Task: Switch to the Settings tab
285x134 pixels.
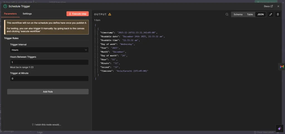Action: point(27,14)
